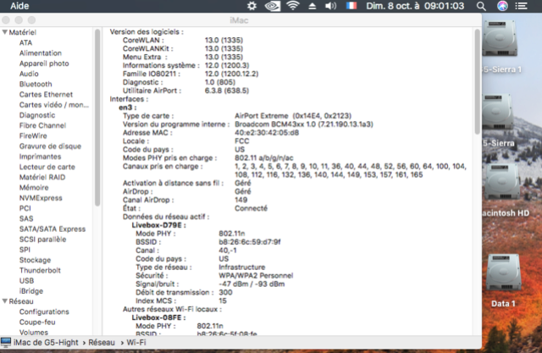Collapse the Réseau section triangle
Image resolution: width=542 pixels, height=353 pixels.
coord(4,301)
